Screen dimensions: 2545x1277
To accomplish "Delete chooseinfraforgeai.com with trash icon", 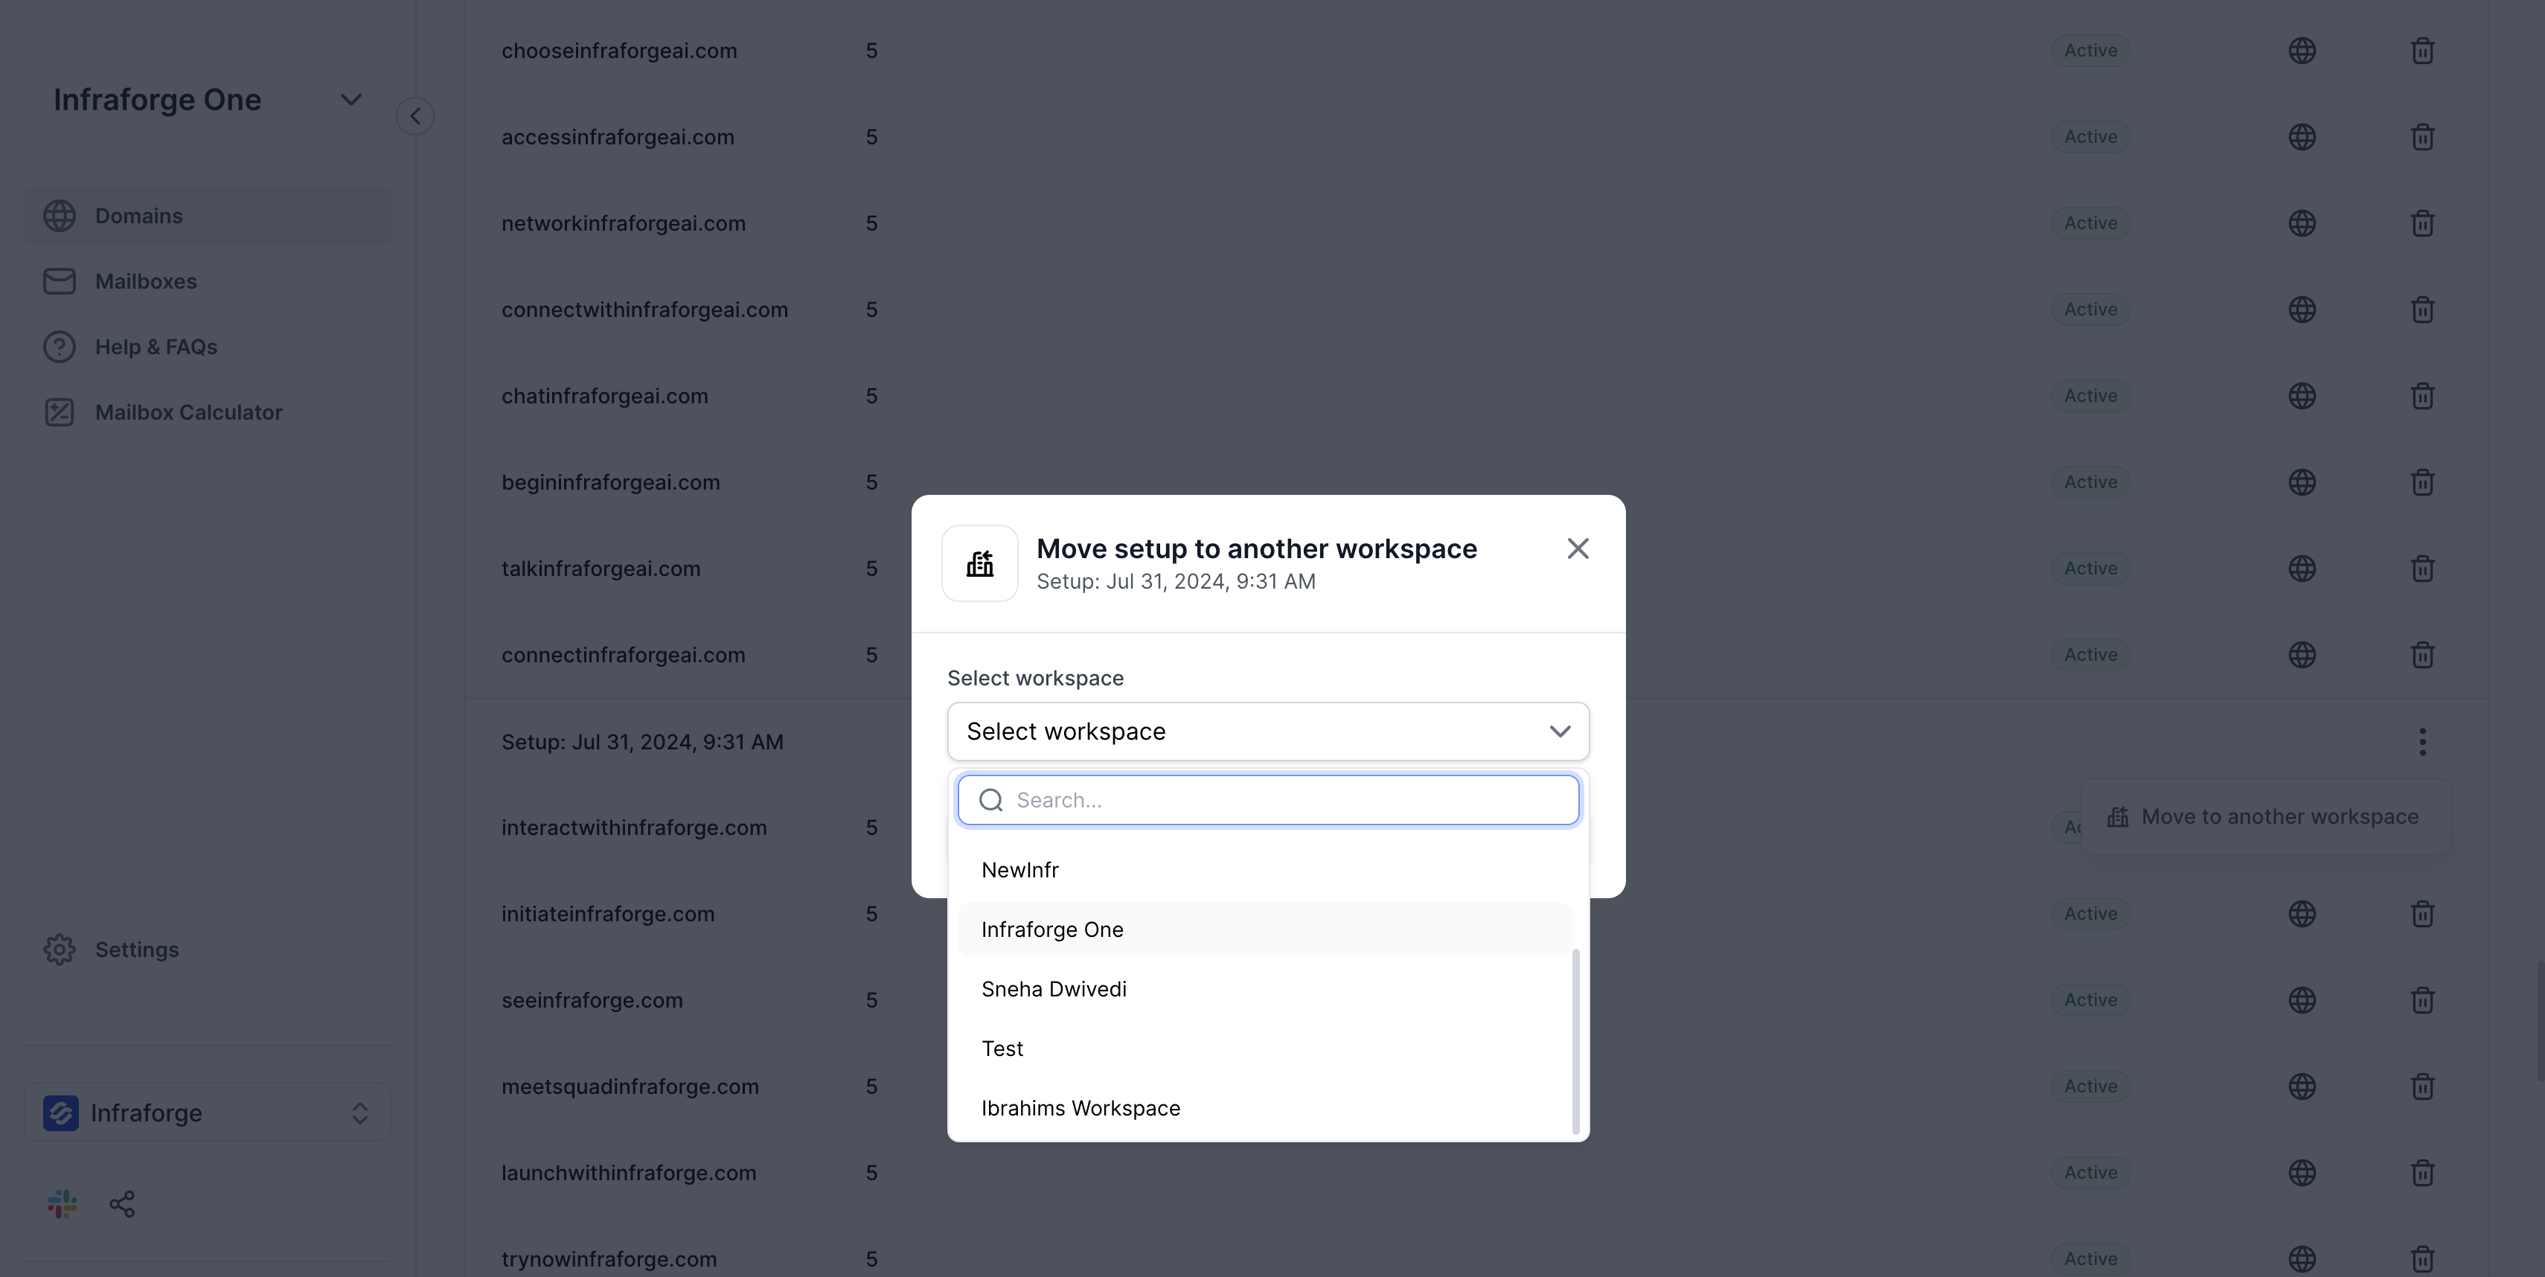I will (2422, 51).
